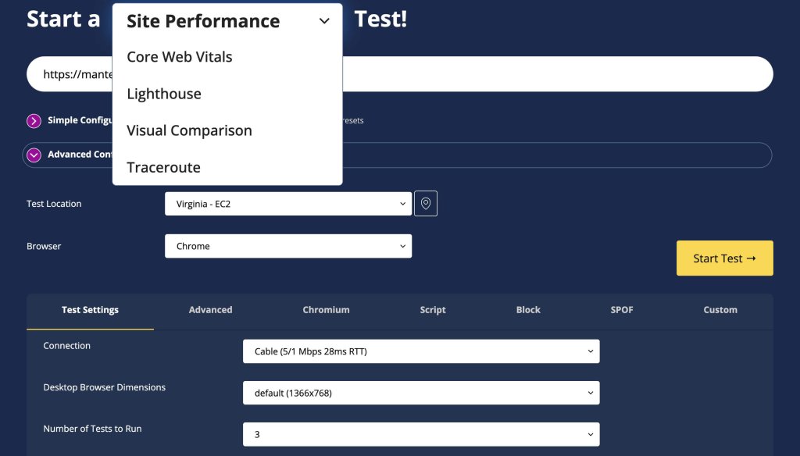
Task: Select Site Performance header option
Action: (x=203, y=21)
